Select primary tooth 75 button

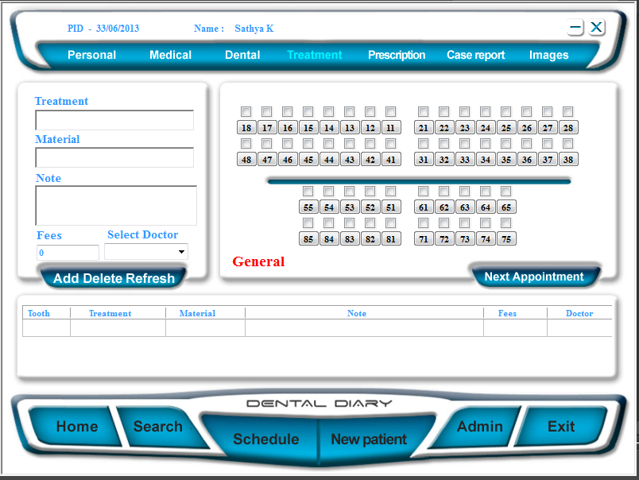coord(505,239)
